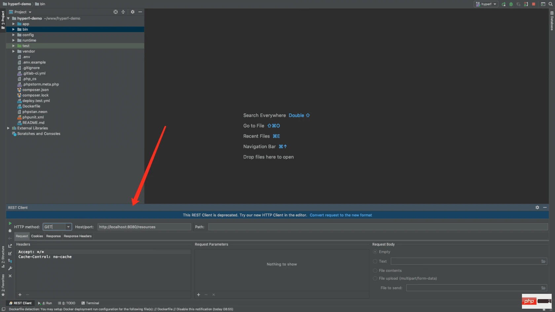Switch to the Response Headers tab
Screen dimensions: 555x312
click(78, 236)
